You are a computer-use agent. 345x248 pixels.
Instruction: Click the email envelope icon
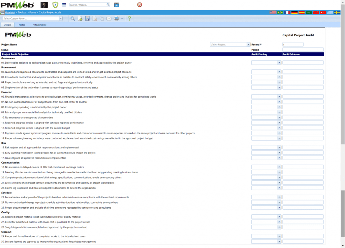pos(109,19)
